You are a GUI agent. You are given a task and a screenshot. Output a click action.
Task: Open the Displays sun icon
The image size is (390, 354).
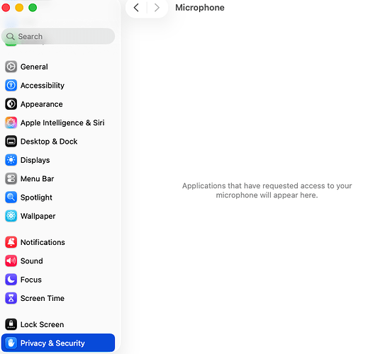point(11,160)
